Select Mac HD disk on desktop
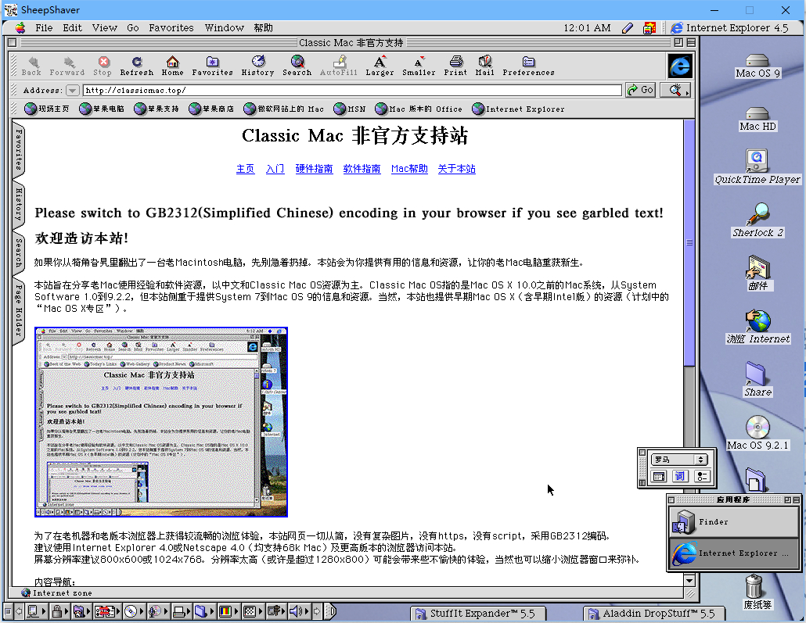 (x=757, y=119)
